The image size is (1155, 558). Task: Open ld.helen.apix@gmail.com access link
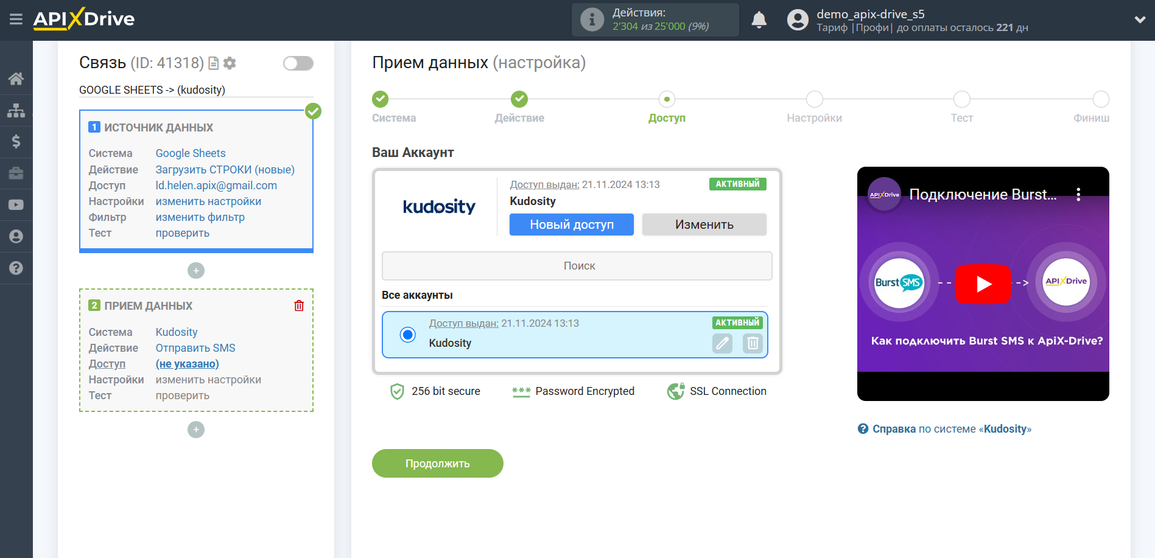216,186
